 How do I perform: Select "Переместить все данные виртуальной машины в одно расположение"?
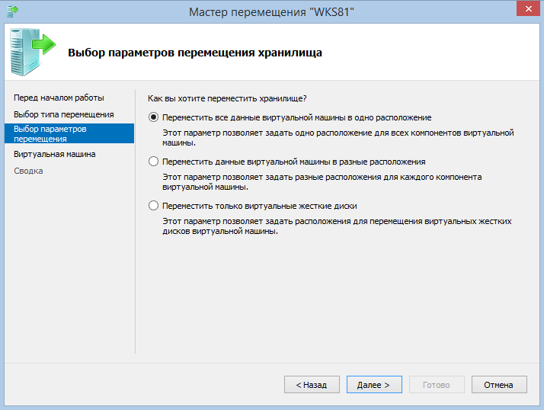click(154, 117)
